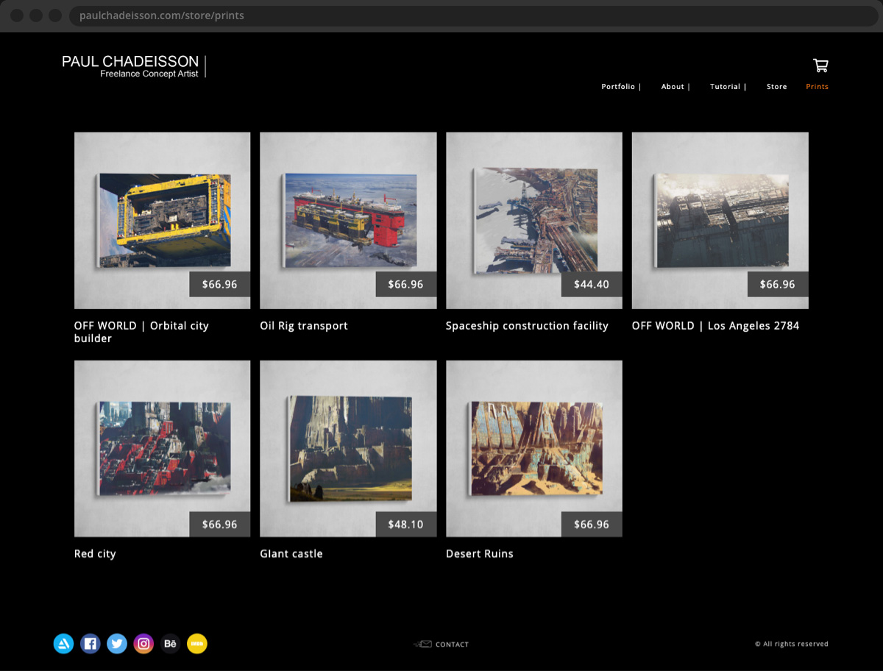The image size is (883, 671).
Task: Open the IMDb icon
Action: tap(196, 643)
